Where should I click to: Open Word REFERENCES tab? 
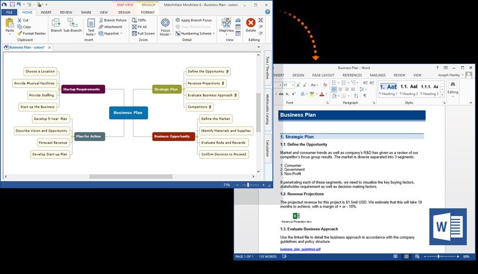(x=352, y=75)
